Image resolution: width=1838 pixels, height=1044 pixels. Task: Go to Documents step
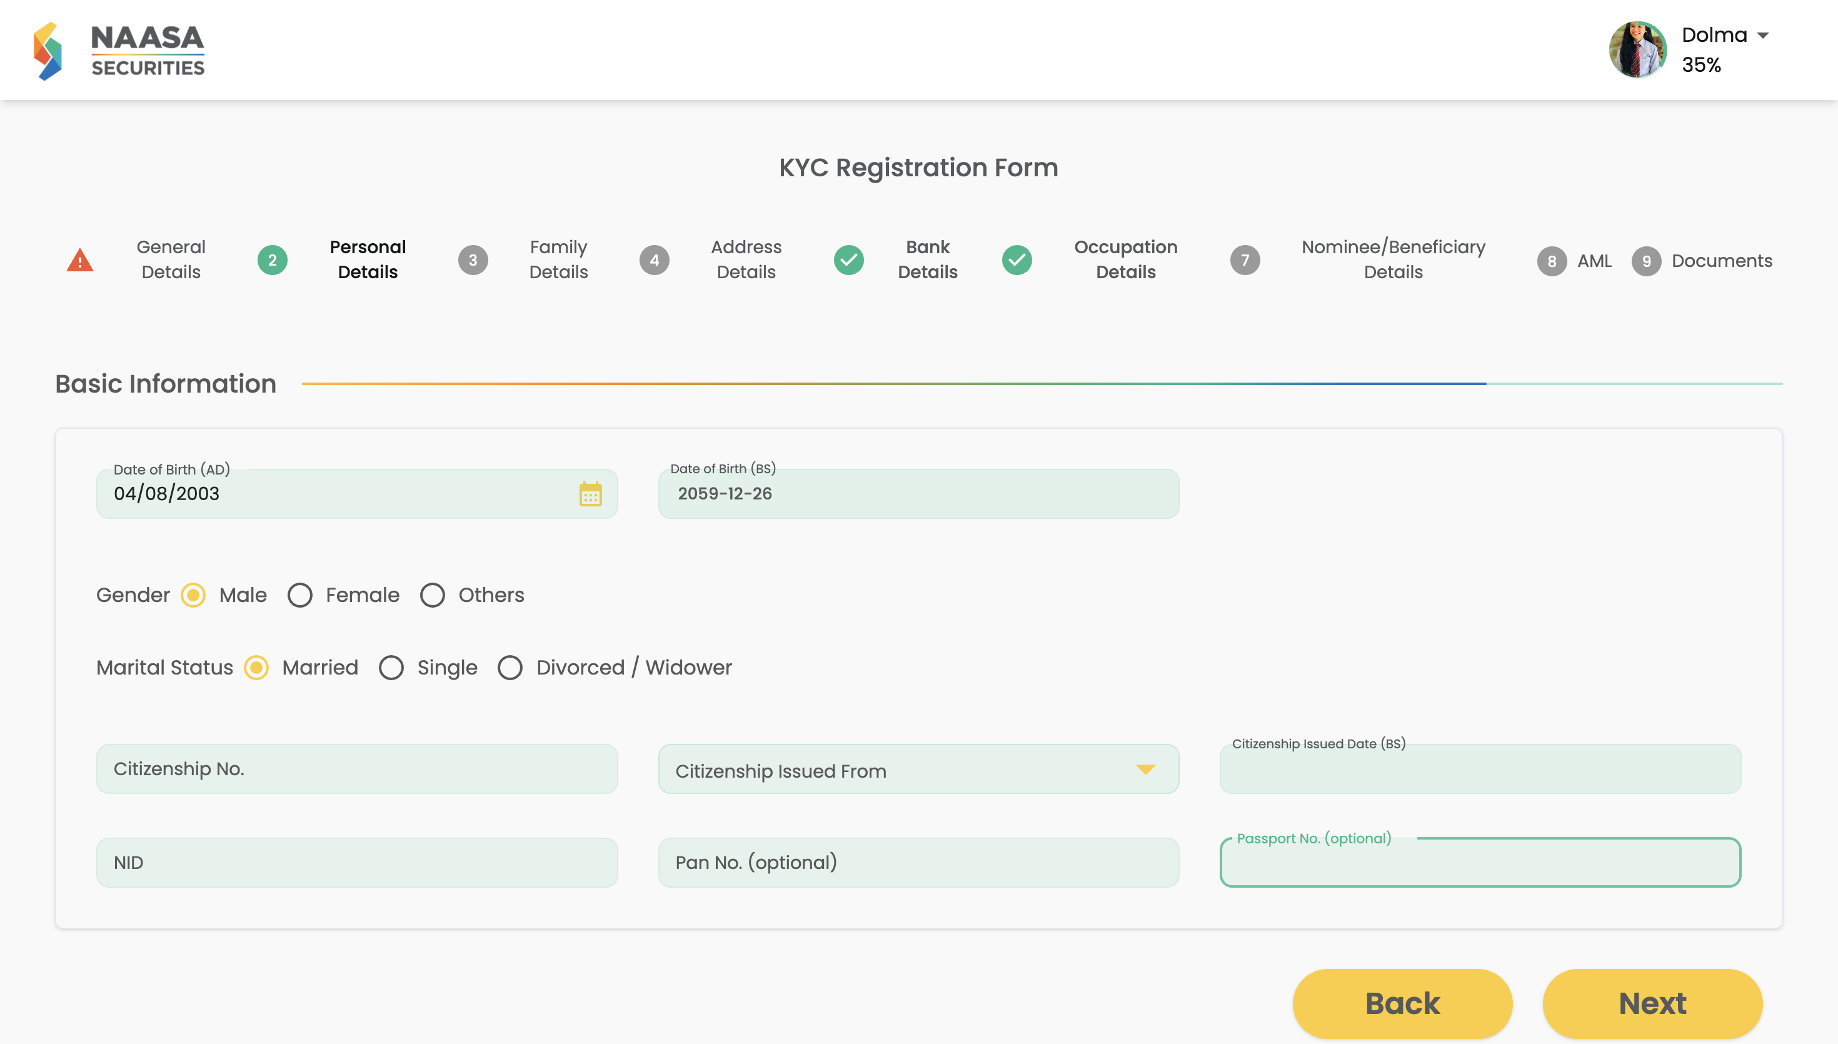point(1722,261)
